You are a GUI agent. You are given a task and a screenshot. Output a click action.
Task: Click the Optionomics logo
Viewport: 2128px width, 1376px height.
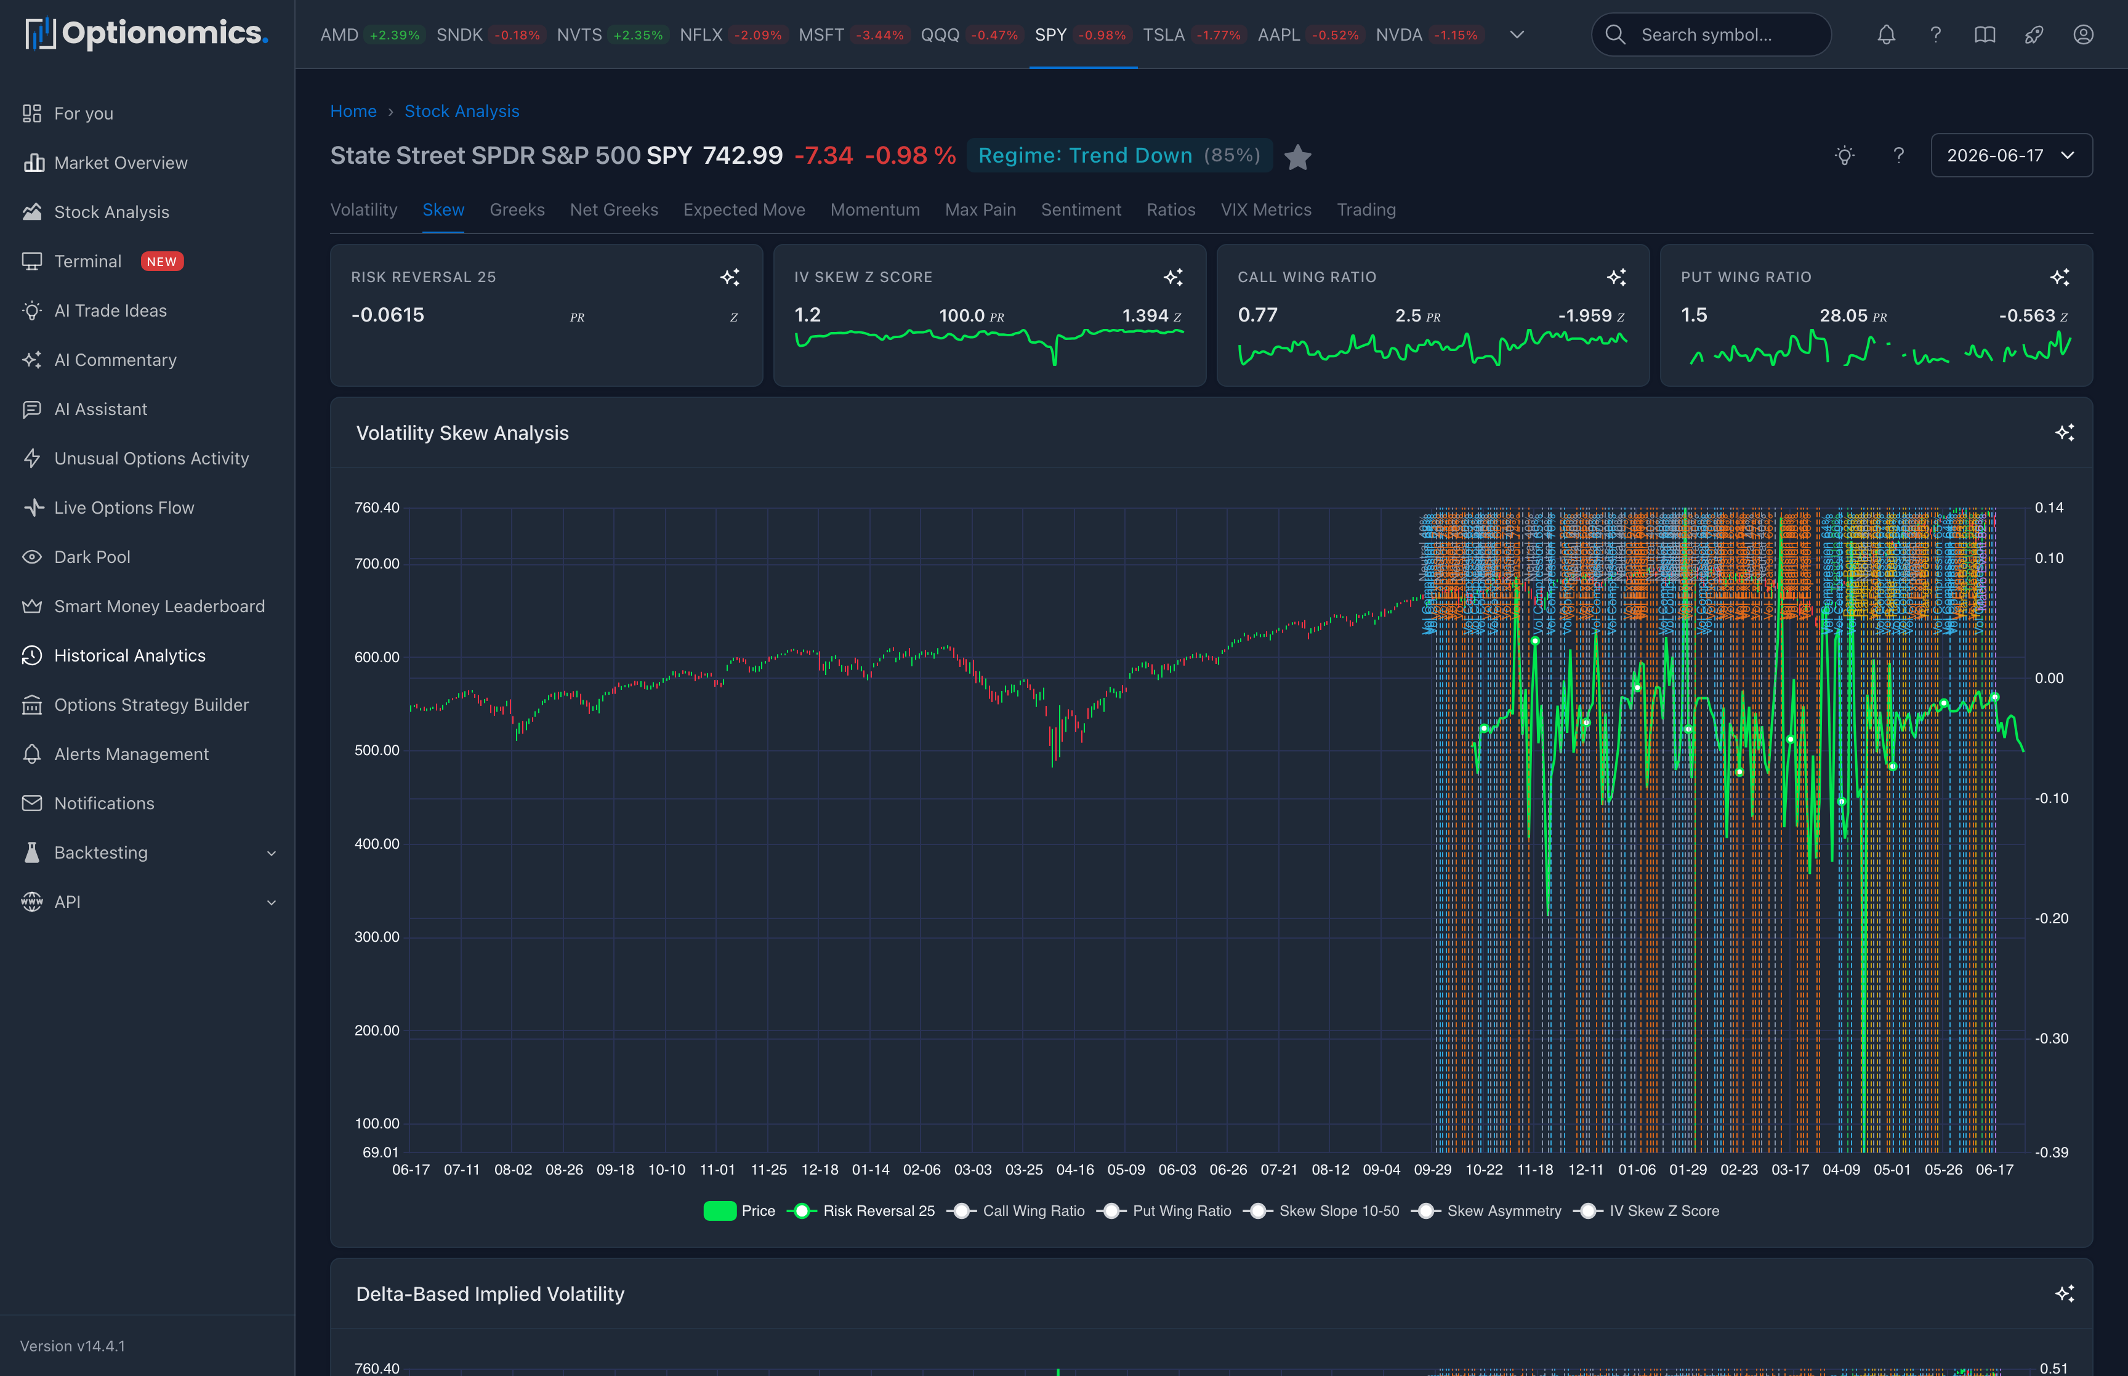[145, 34]
